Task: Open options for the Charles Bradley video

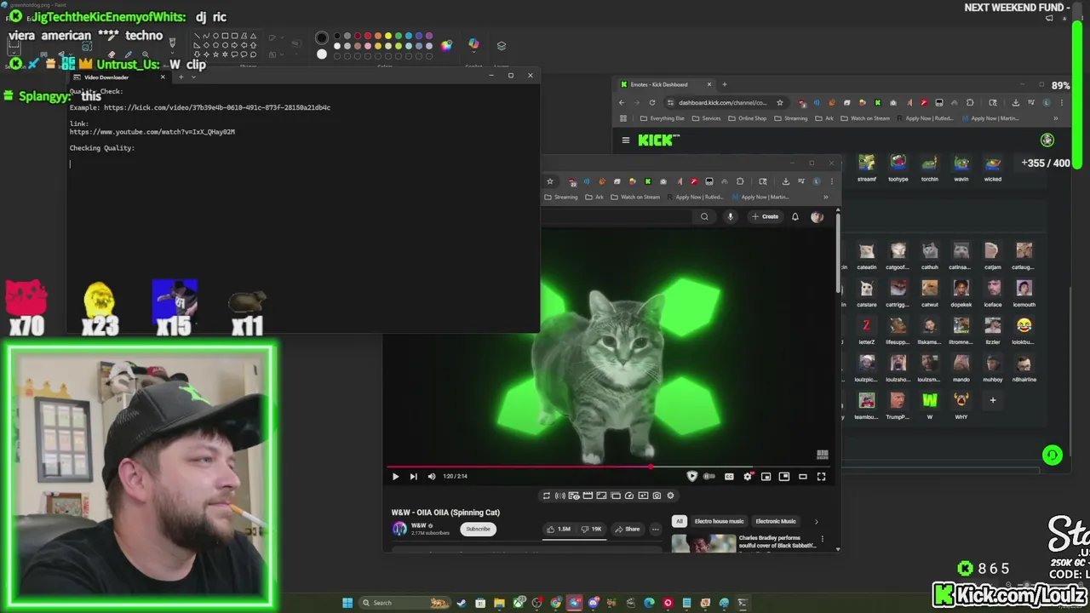Action: point(822,539)
